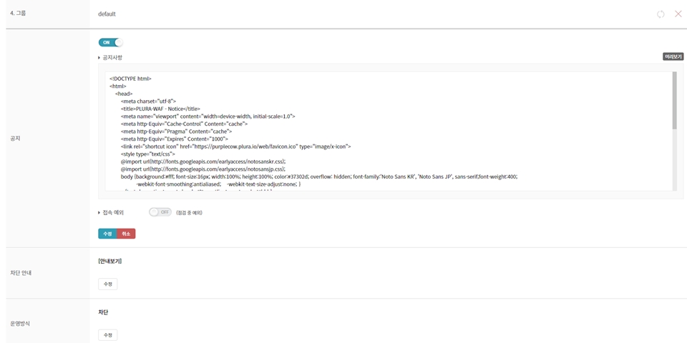Expand the 공지사항 disclosure triangle
Image resolution: width=687 pixels, height=343 pixels.
point(99,58)
